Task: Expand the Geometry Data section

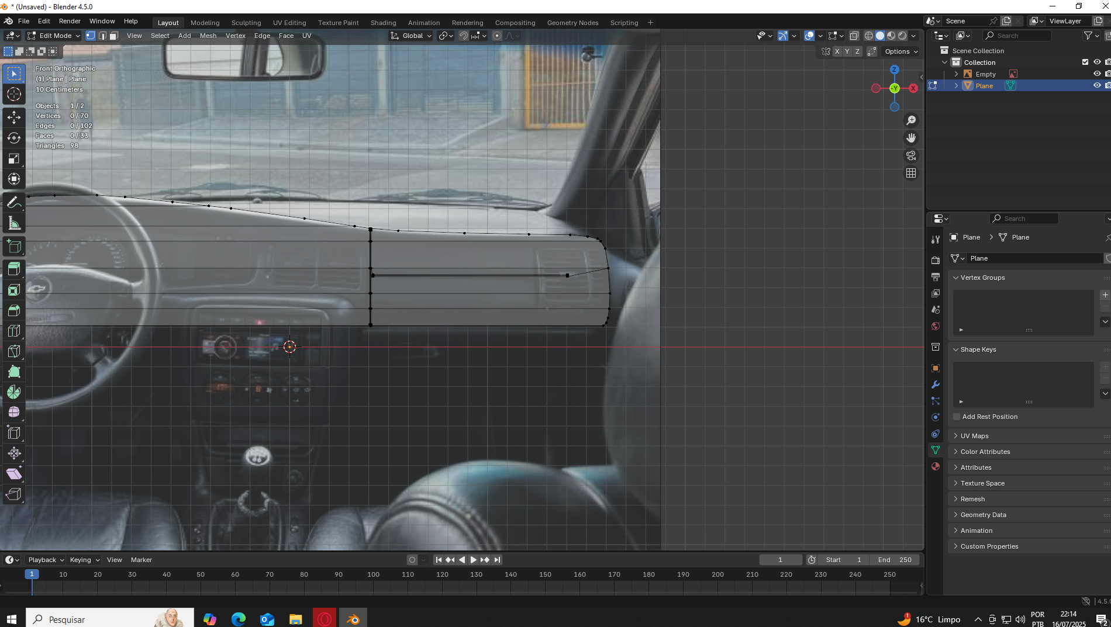Action: tap(983, 515)
